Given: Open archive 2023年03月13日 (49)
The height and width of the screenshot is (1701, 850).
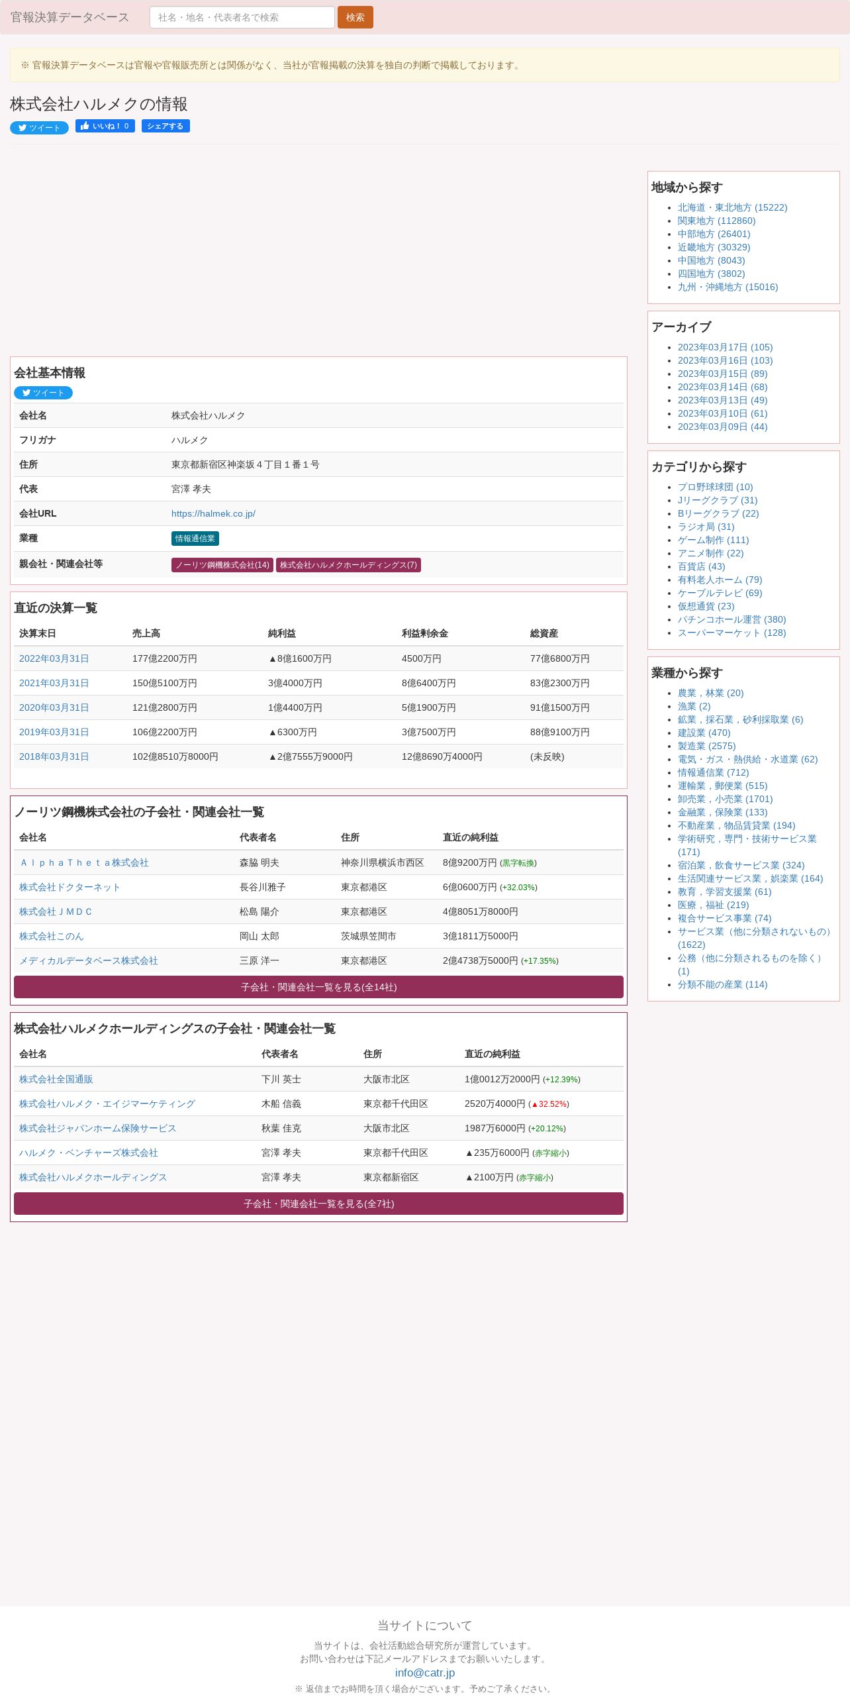Looking at the screenshot, I should pyautogui.click(x=722, y=400).
